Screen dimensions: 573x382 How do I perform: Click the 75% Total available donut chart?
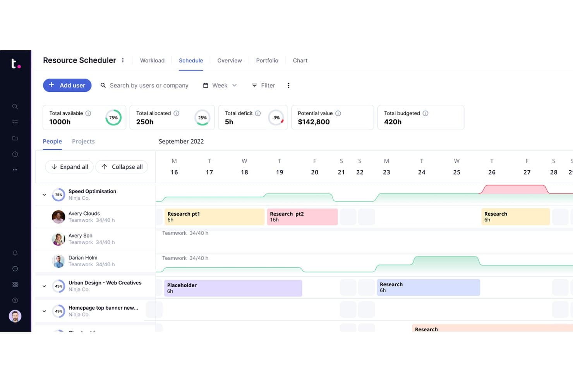pyautogui.click(x=113, y=118)
